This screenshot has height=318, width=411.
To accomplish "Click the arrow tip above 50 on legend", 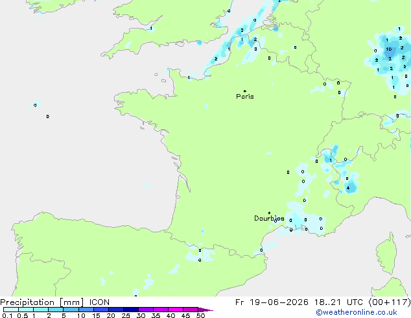I will [x=205, y=310].
